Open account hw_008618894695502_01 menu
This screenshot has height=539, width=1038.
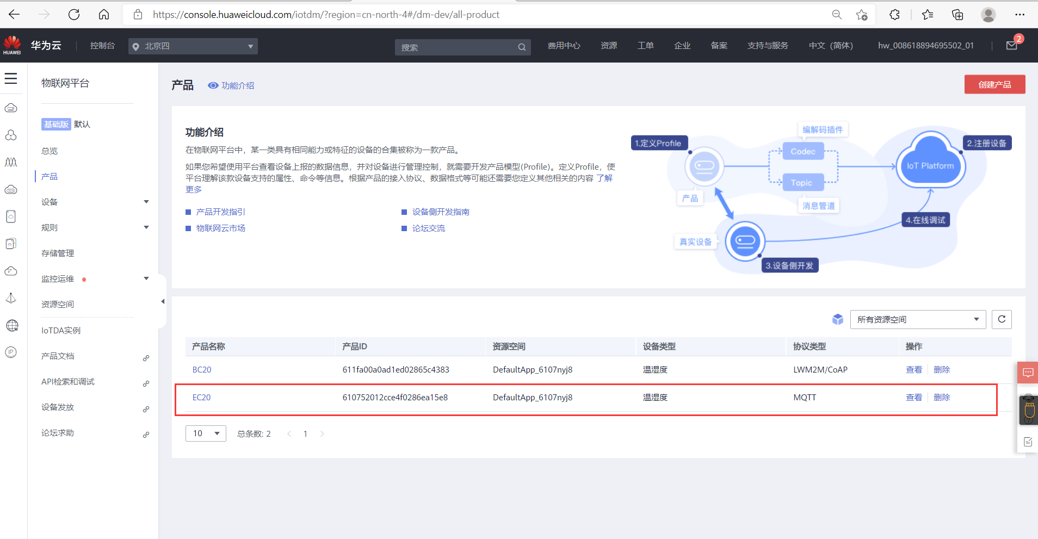pos(925,46)
